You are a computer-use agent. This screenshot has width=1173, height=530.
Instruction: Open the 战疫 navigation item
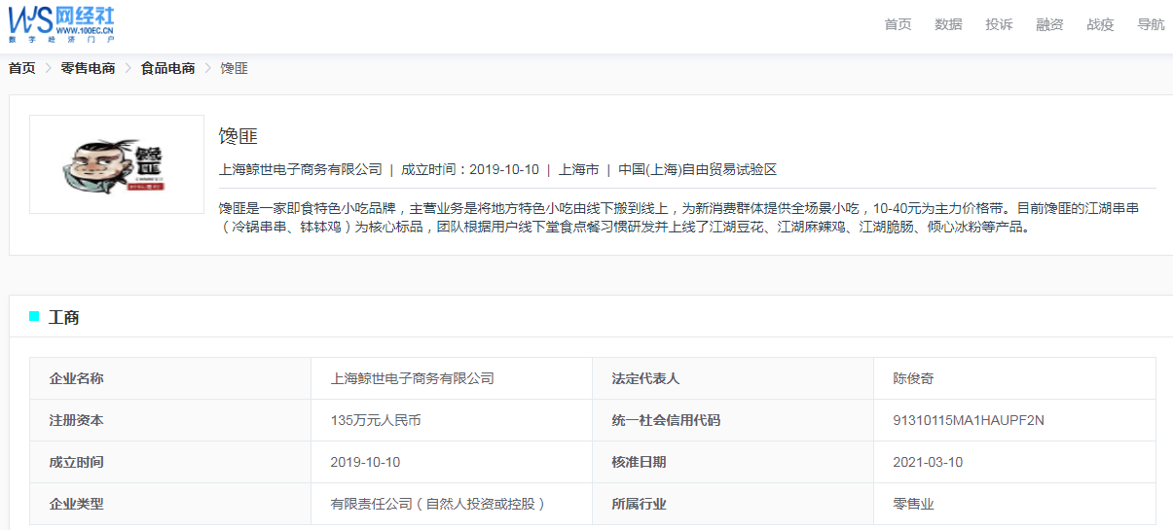tap(1100, 24)
